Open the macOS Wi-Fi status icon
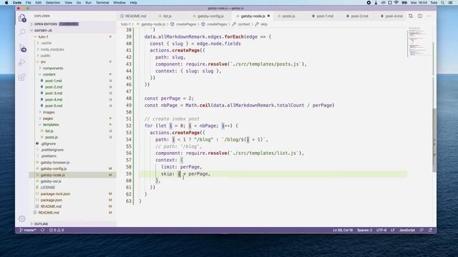This screenshot has width=458, height=257. click(x=396, y=3)
